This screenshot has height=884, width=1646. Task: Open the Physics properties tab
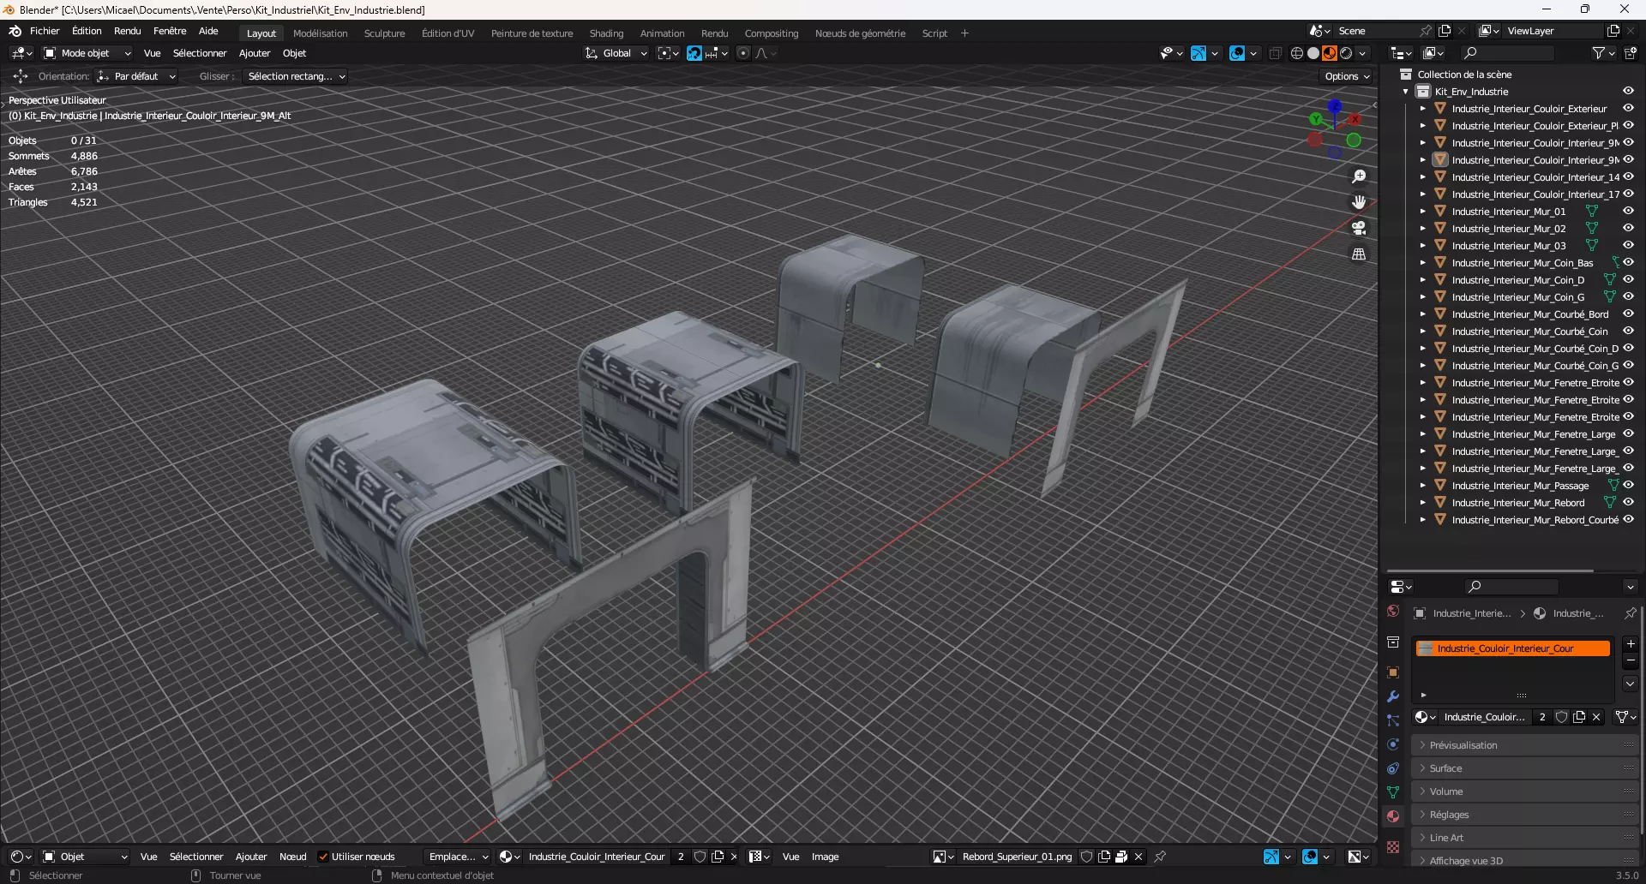(x=1393, y=744)
